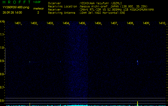This screenshot has width=168, height=106.
Task: Click the Receiver label
Action: coord(54,10)
